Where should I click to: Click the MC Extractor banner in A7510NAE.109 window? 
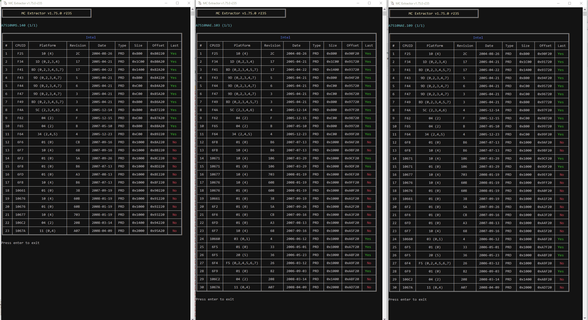point(434,14)
